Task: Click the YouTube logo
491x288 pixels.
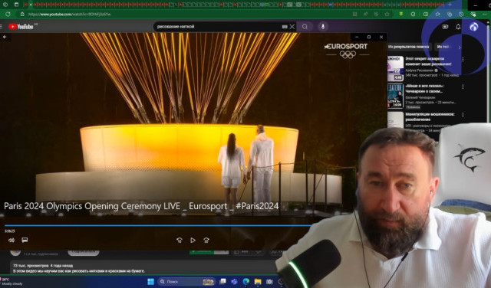Action: [x=21, y=27]
